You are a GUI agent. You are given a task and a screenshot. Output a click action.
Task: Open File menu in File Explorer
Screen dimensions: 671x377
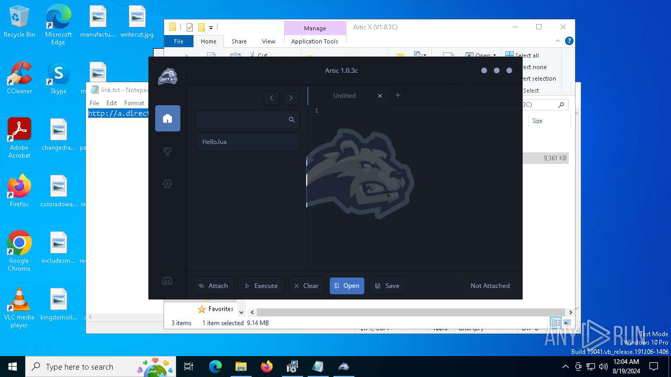(179, 41)
